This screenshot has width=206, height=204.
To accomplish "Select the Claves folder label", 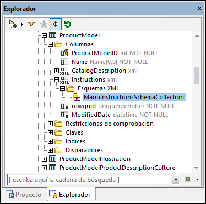I will pos(74,132).
